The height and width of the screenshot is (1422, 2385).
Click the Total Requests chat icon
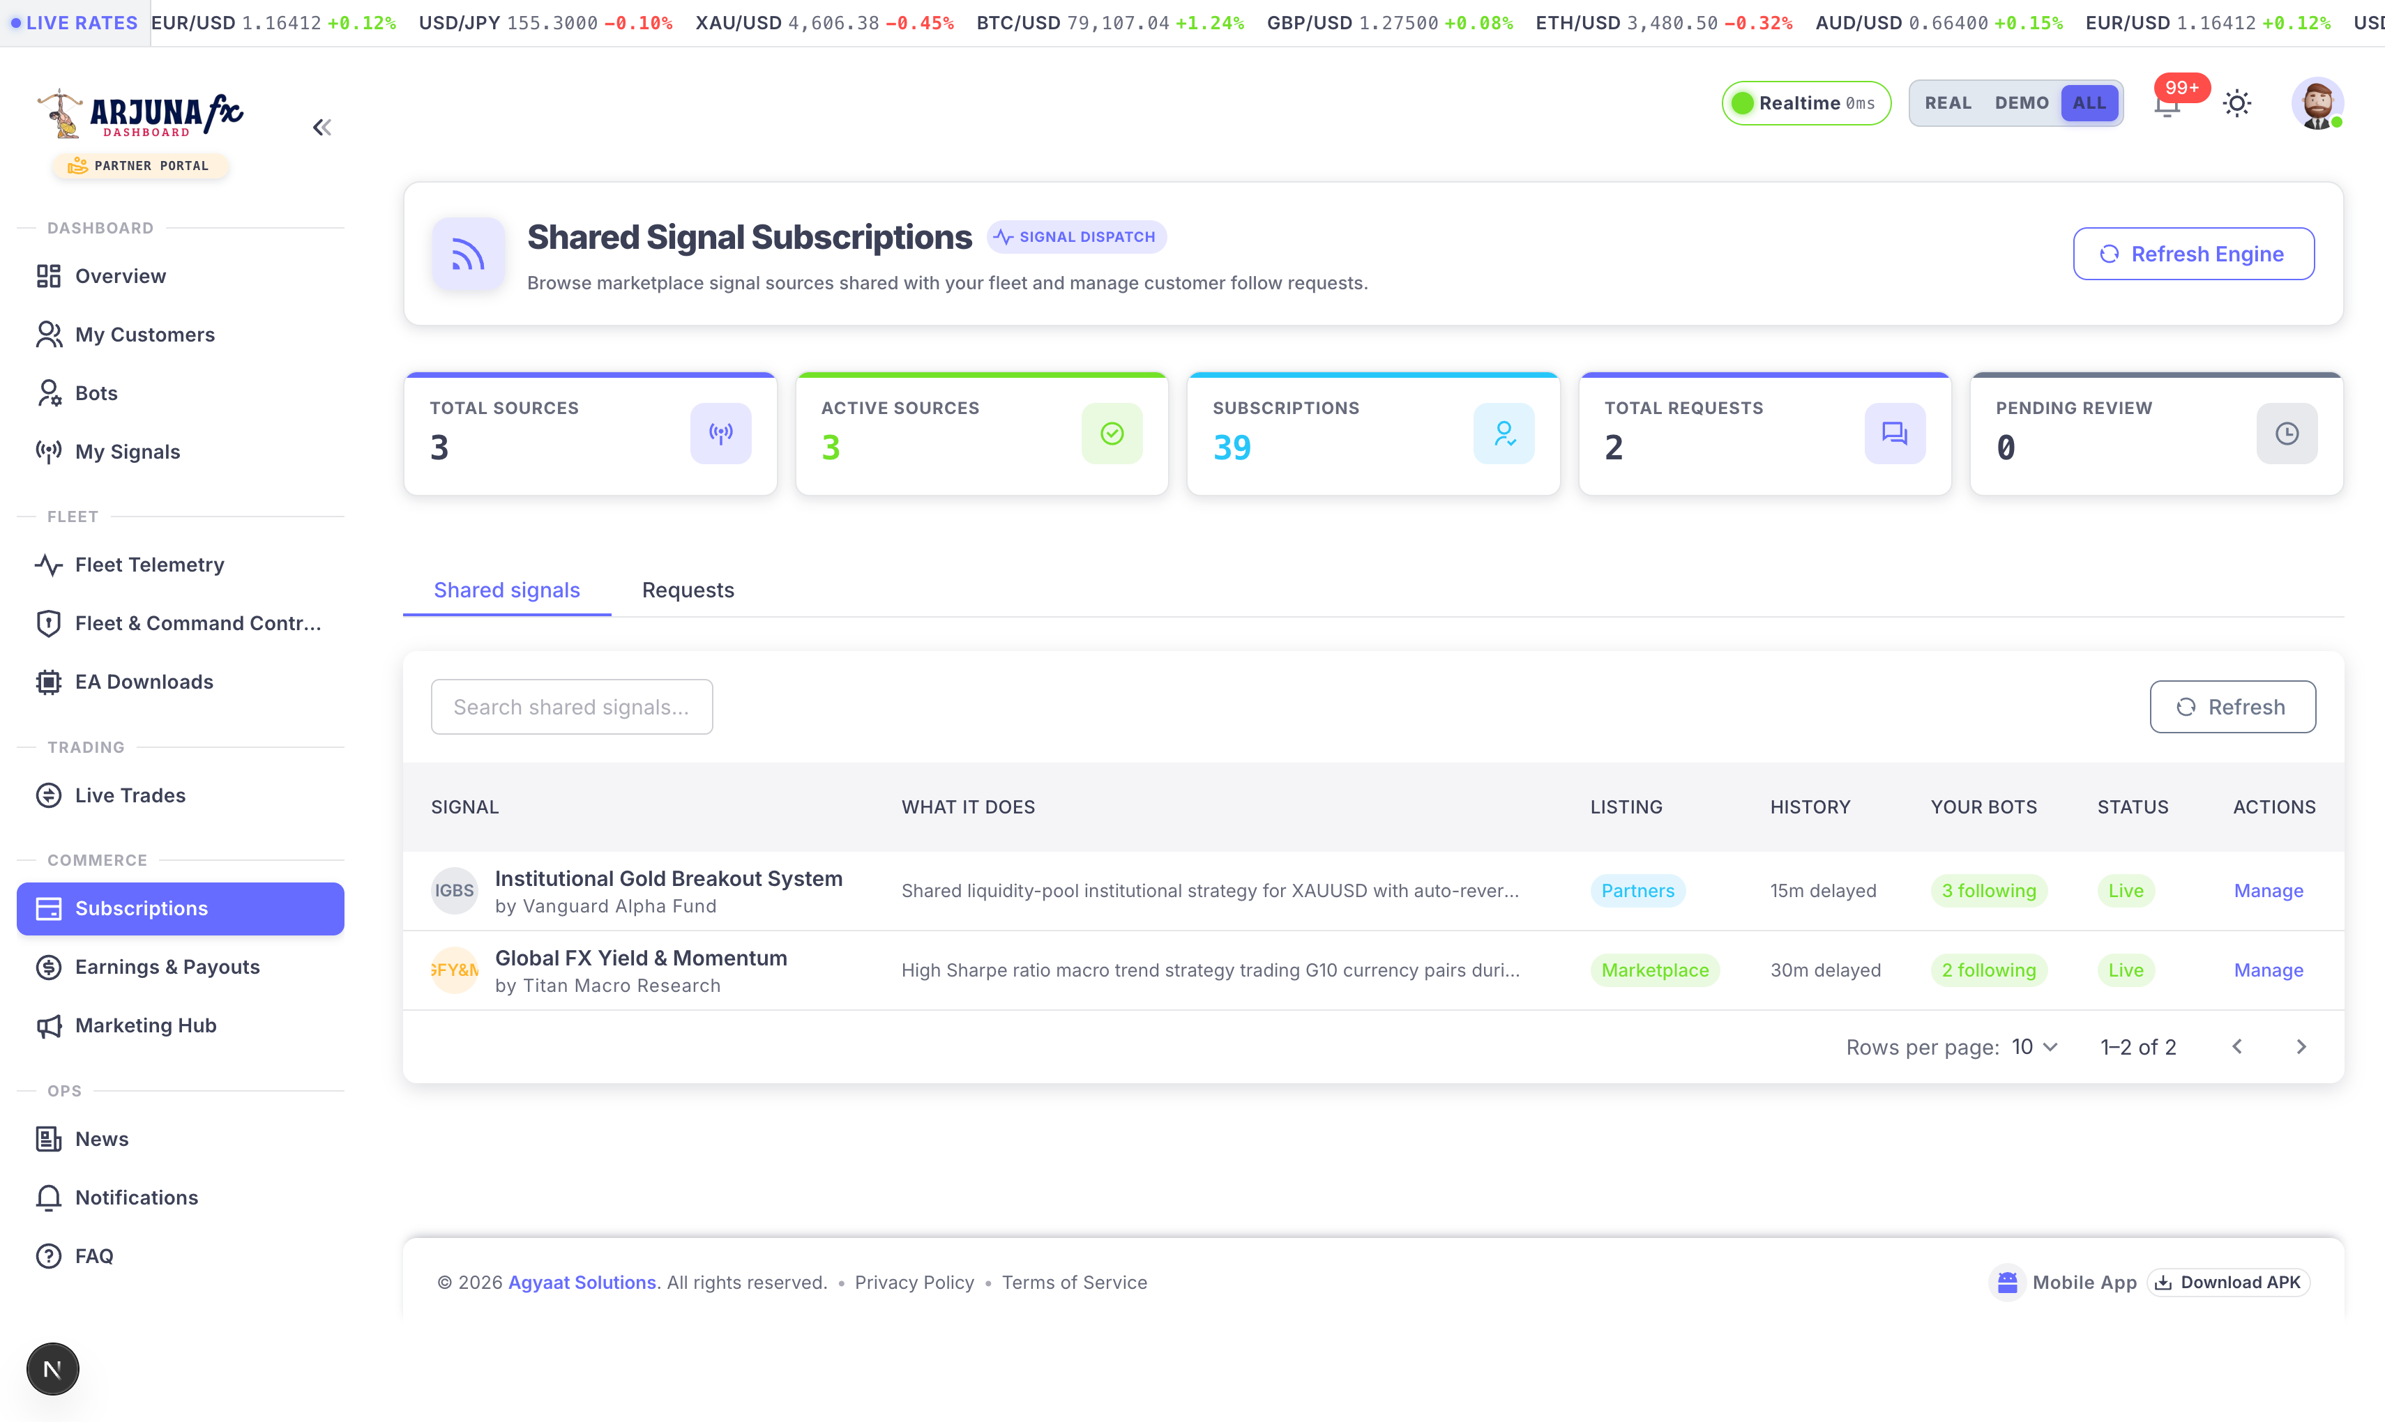tap(1895, 433)
